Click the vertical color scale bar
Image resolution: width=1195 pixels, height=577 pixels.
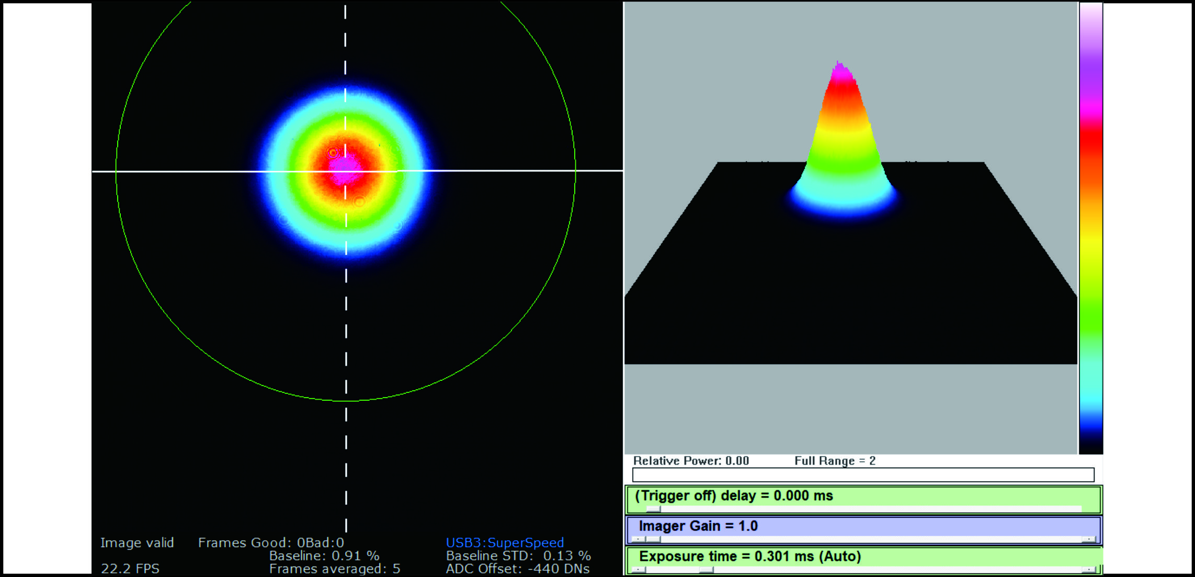tap(1091, 228)
